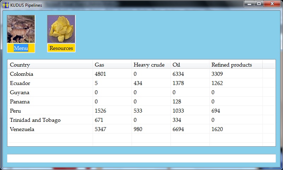Sort by the Oil column header
The image size is (283, 170).
190,65
